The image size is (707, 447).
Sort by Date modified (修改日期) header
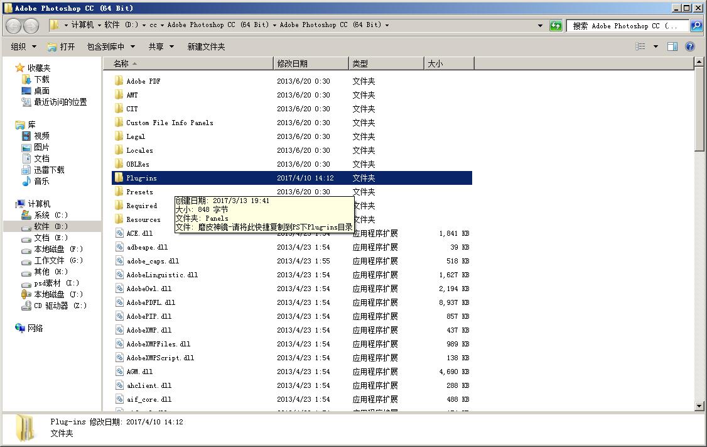click(311, 63)
